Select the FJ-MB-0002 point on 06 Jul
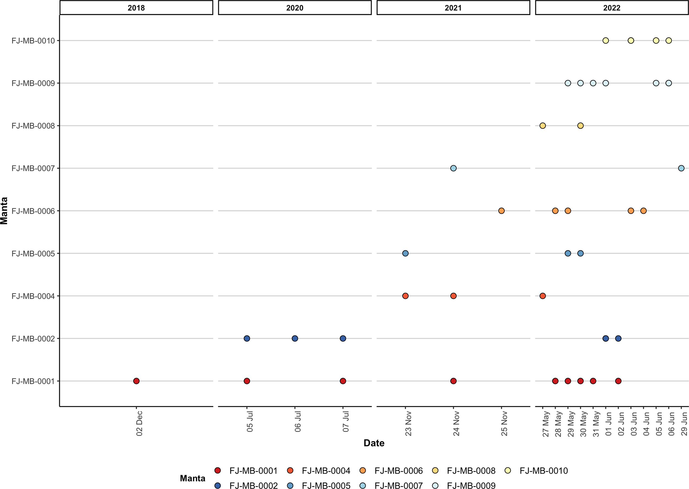 point(295,339)
